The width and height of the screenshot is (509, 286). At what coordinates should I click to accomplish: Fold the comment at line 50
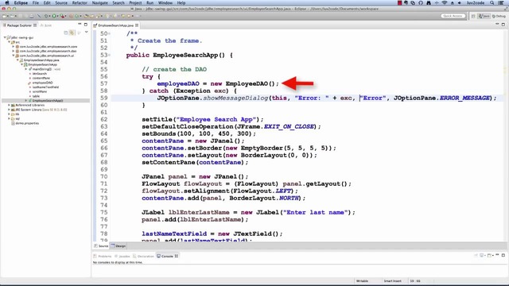[x=110, y=33]
